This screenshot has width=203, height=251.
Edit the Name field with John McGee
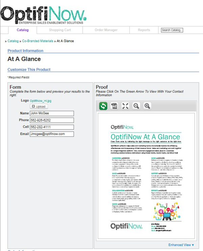(52, 113)
